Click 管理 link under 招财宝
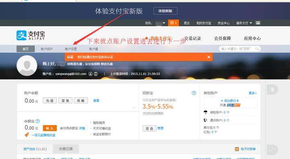The width and height of the screenshot is (290, 159). point(160,128)
